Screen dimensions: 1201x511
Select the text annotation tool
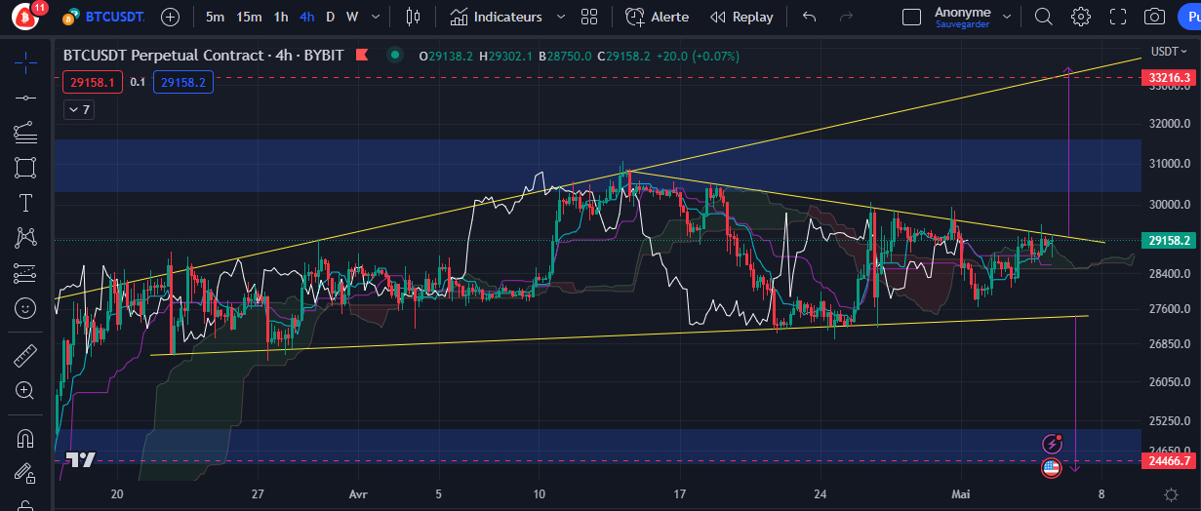coord(26,202)
